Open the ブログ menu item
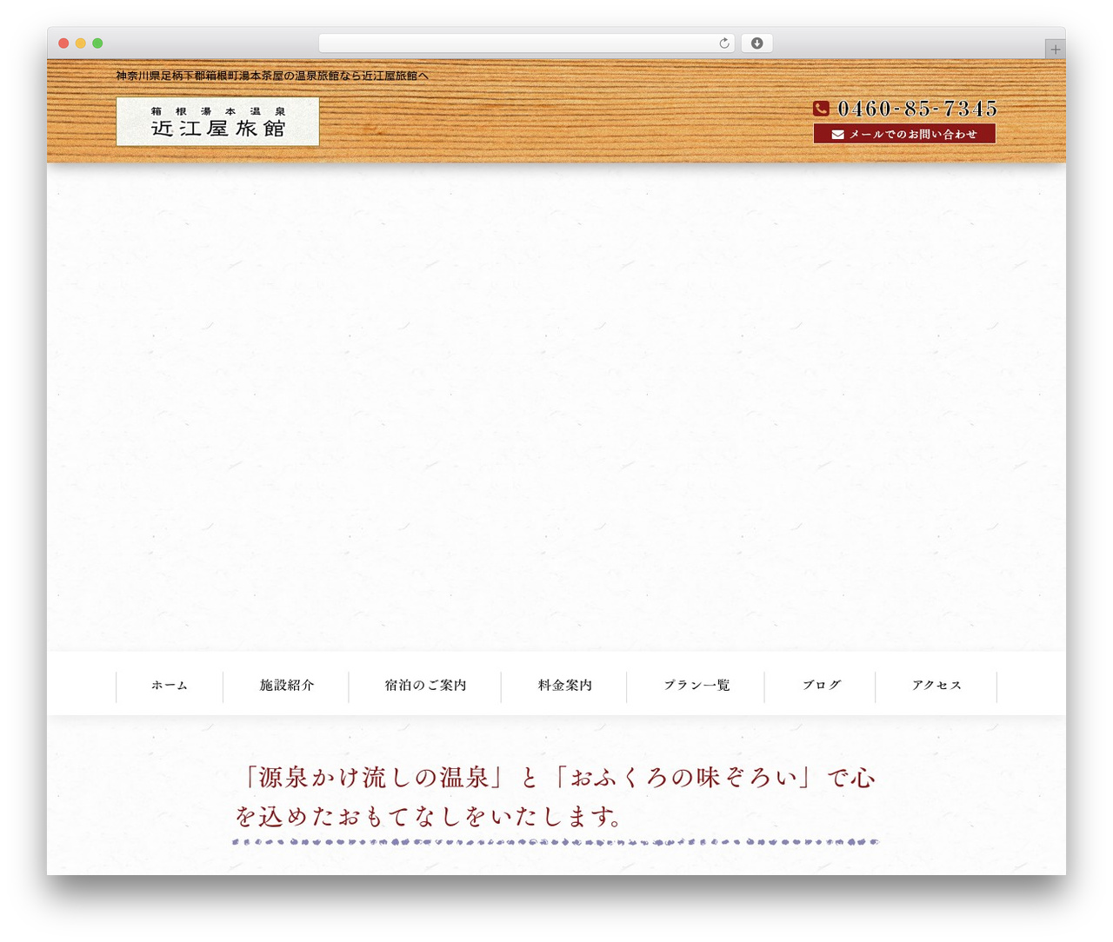1113x942 pixels. 820,686
